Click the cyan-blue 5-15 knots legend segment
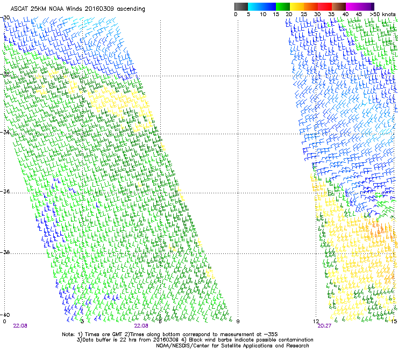Image resolution: width=398 pixels, height=349 pixels. point(262,6)
